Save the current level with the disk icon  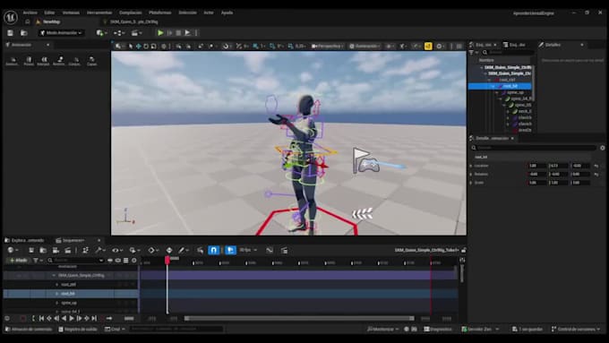(x=11, y=33)
